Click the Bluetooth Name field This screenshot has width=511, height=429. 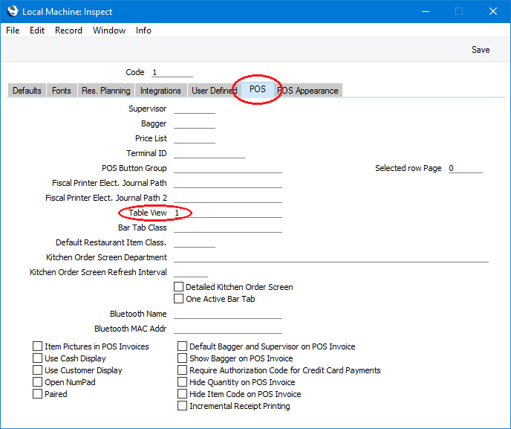tap(228, 314)
